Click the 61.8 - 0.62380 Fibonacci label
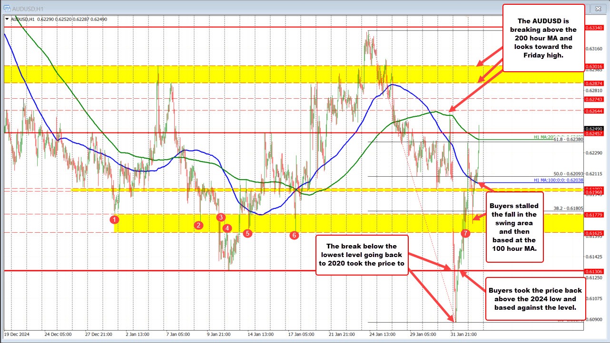This screenshot has width=610, height=343. click(x=568, y=140)
